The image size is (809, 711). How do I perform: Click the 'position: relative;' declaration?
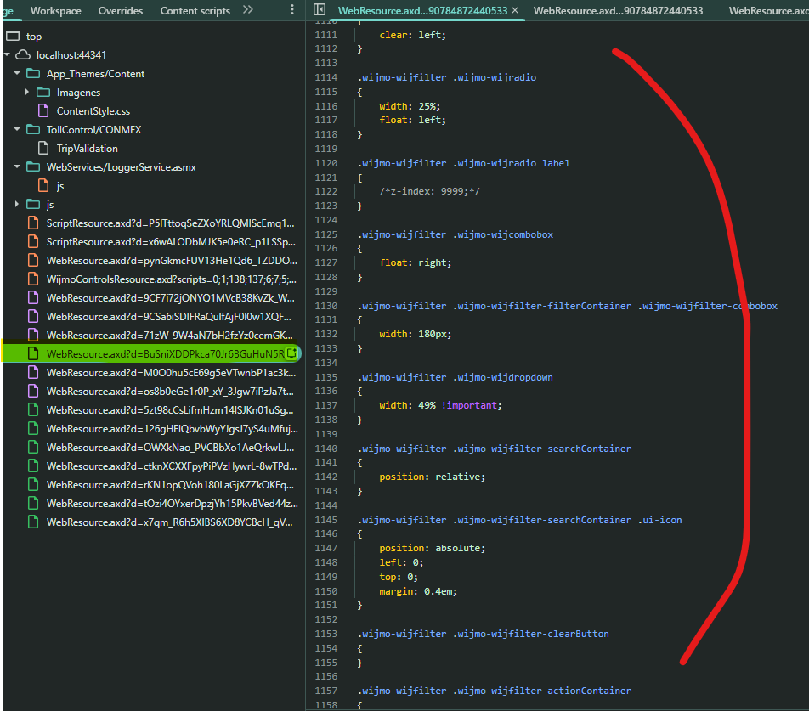tap(433, 477)
